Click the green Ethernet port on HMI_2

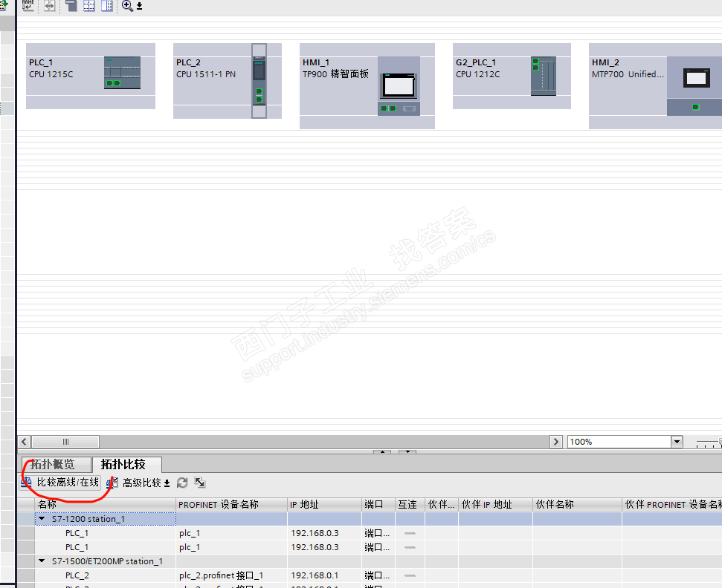tap(696, 107)
